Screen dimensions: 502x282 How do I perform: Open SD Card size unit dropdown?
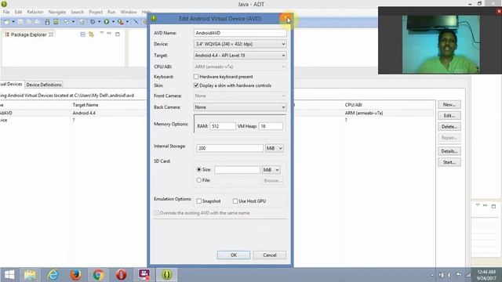[x=271, y=170]
